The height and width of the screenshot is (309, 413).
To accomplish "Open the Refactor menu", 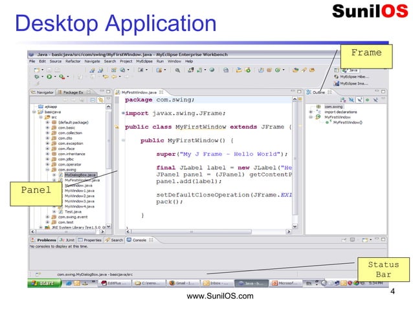I will 73,61.
